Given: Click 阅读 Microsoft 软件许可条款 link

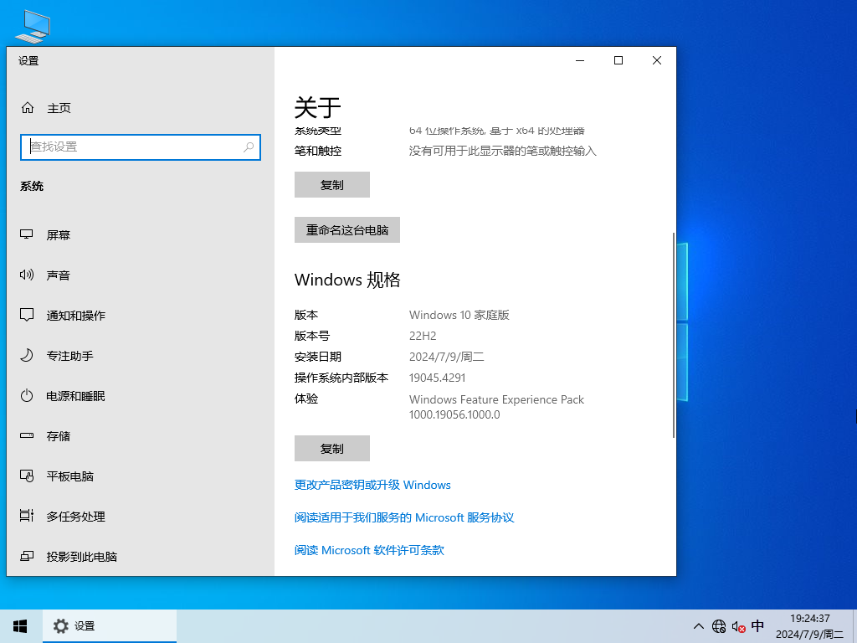Looking at the screenshot, I should coord(368,550).
